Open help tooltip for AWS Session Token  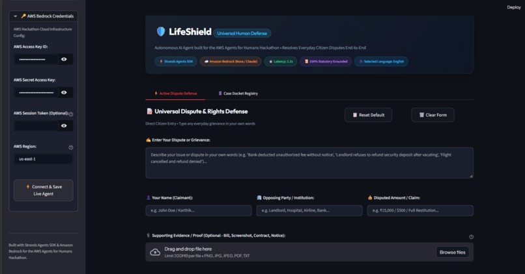pyautogui.click(x=71, y=114)
